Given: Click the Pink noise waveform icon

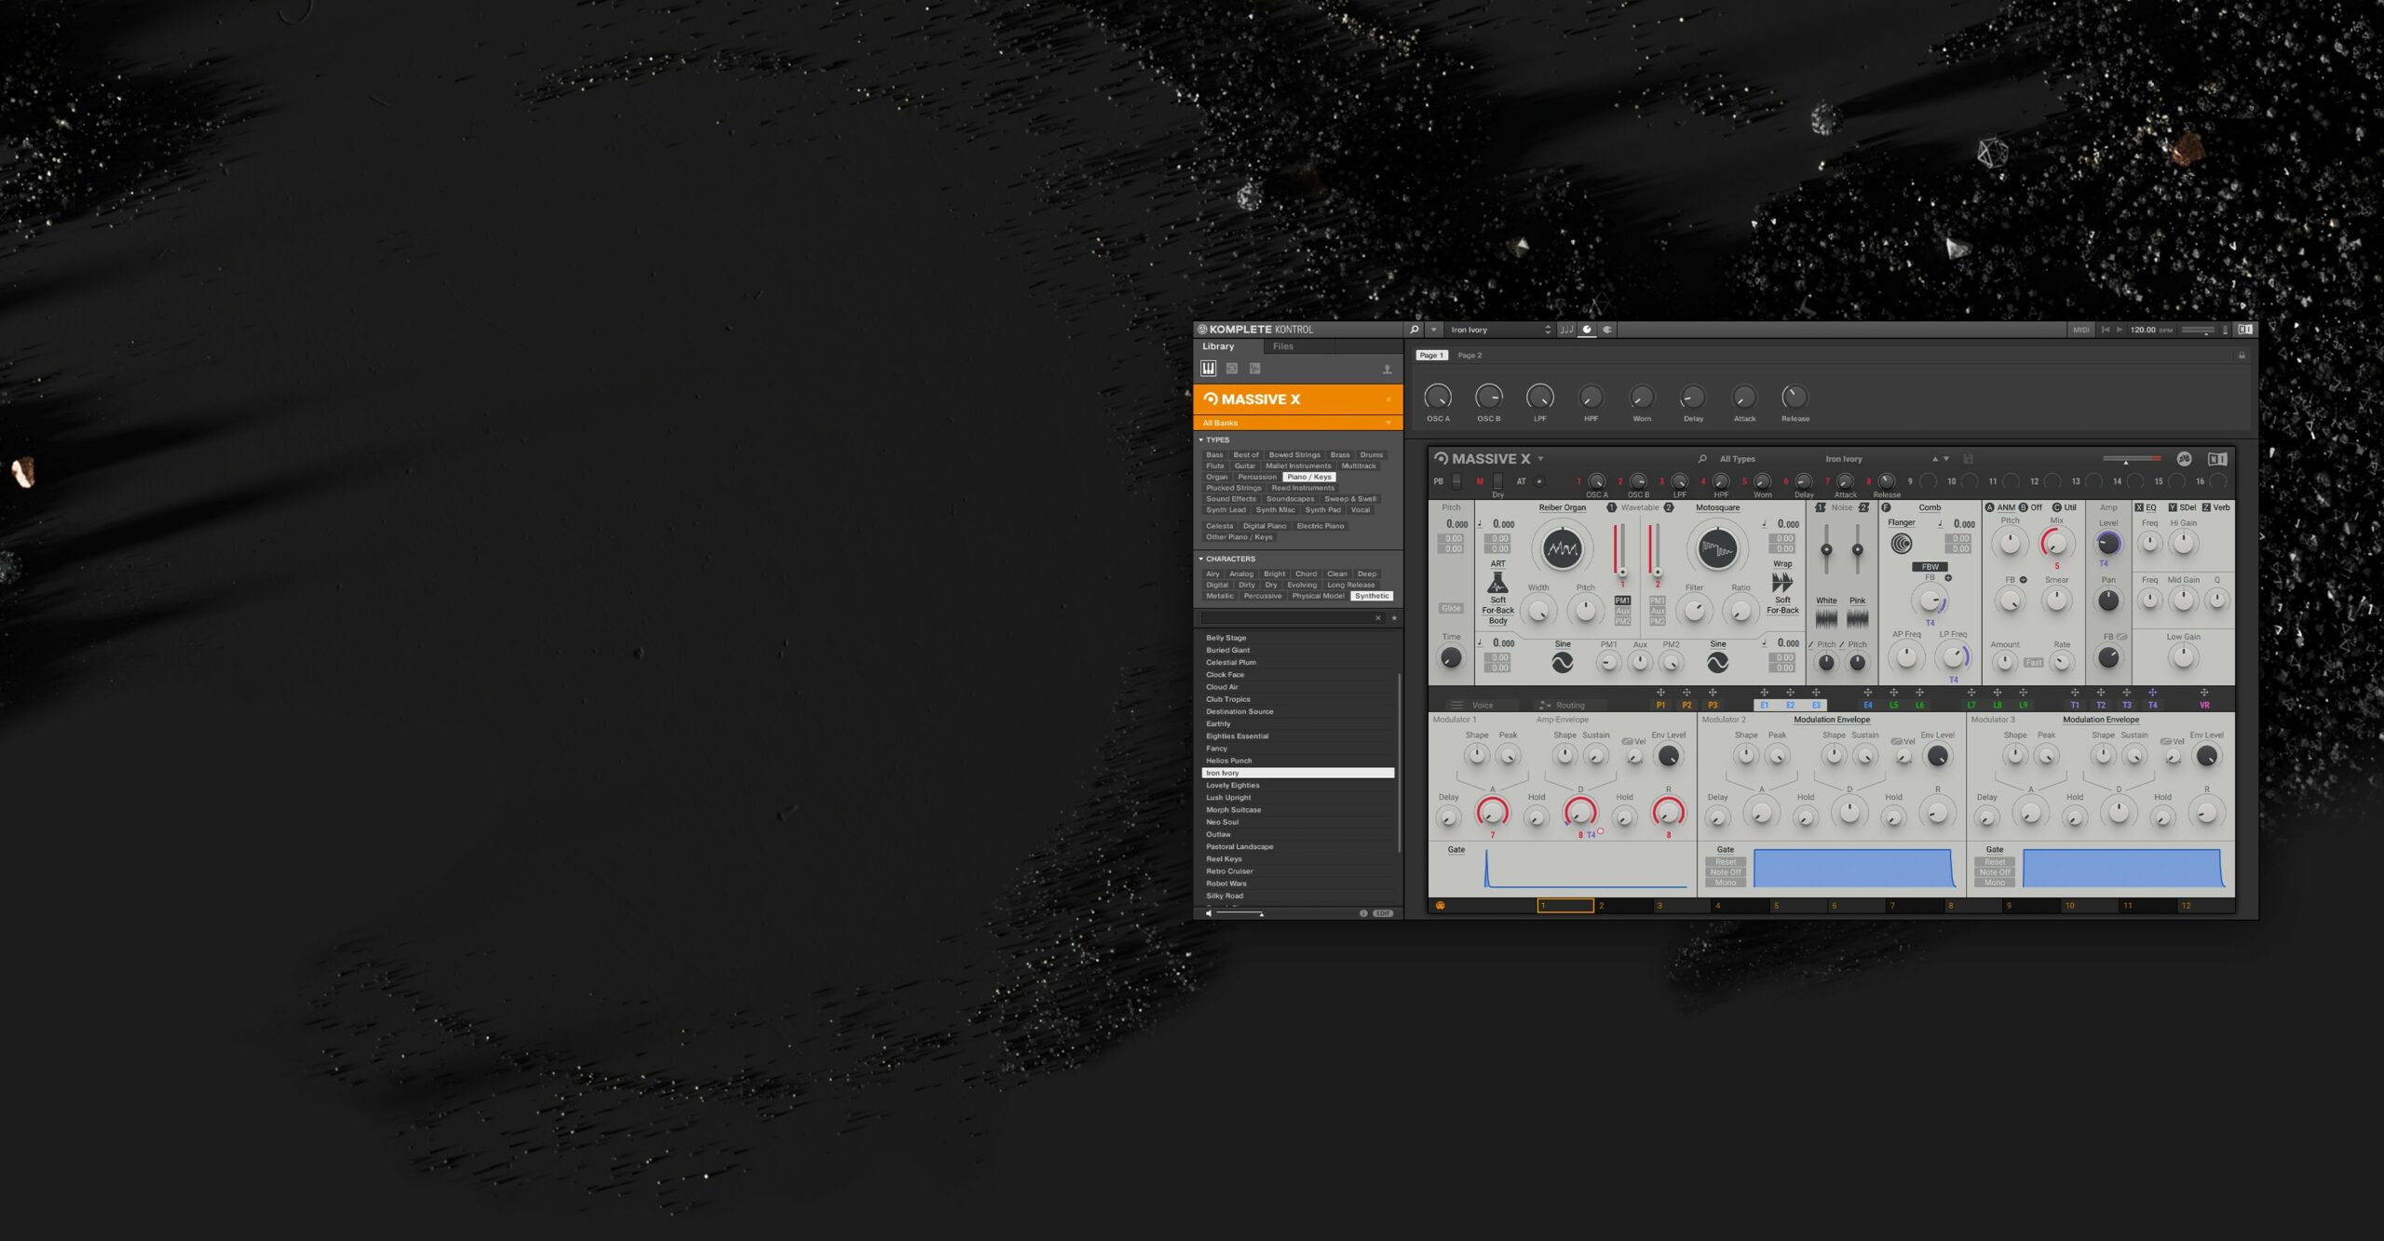Looking at the screenshot, I should coord(1857,618).
